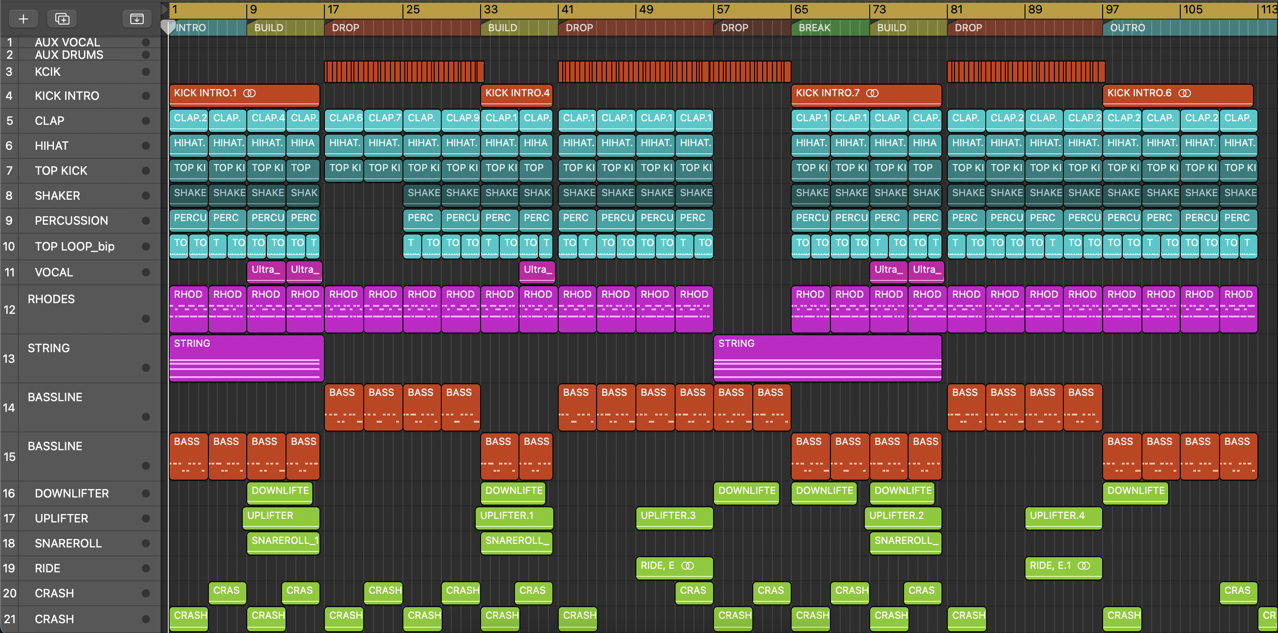Click the loop icon on RIDE, E region
Image resolution: width=1278 pixels, height=633 pixels.
[688, 566]
